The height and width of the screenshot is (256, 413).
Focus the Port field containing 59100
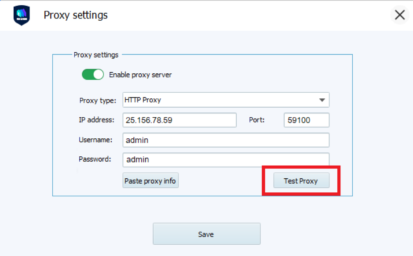(306, 120)
